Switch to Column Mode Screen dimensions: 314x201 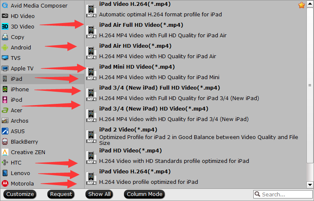point(144,194)
